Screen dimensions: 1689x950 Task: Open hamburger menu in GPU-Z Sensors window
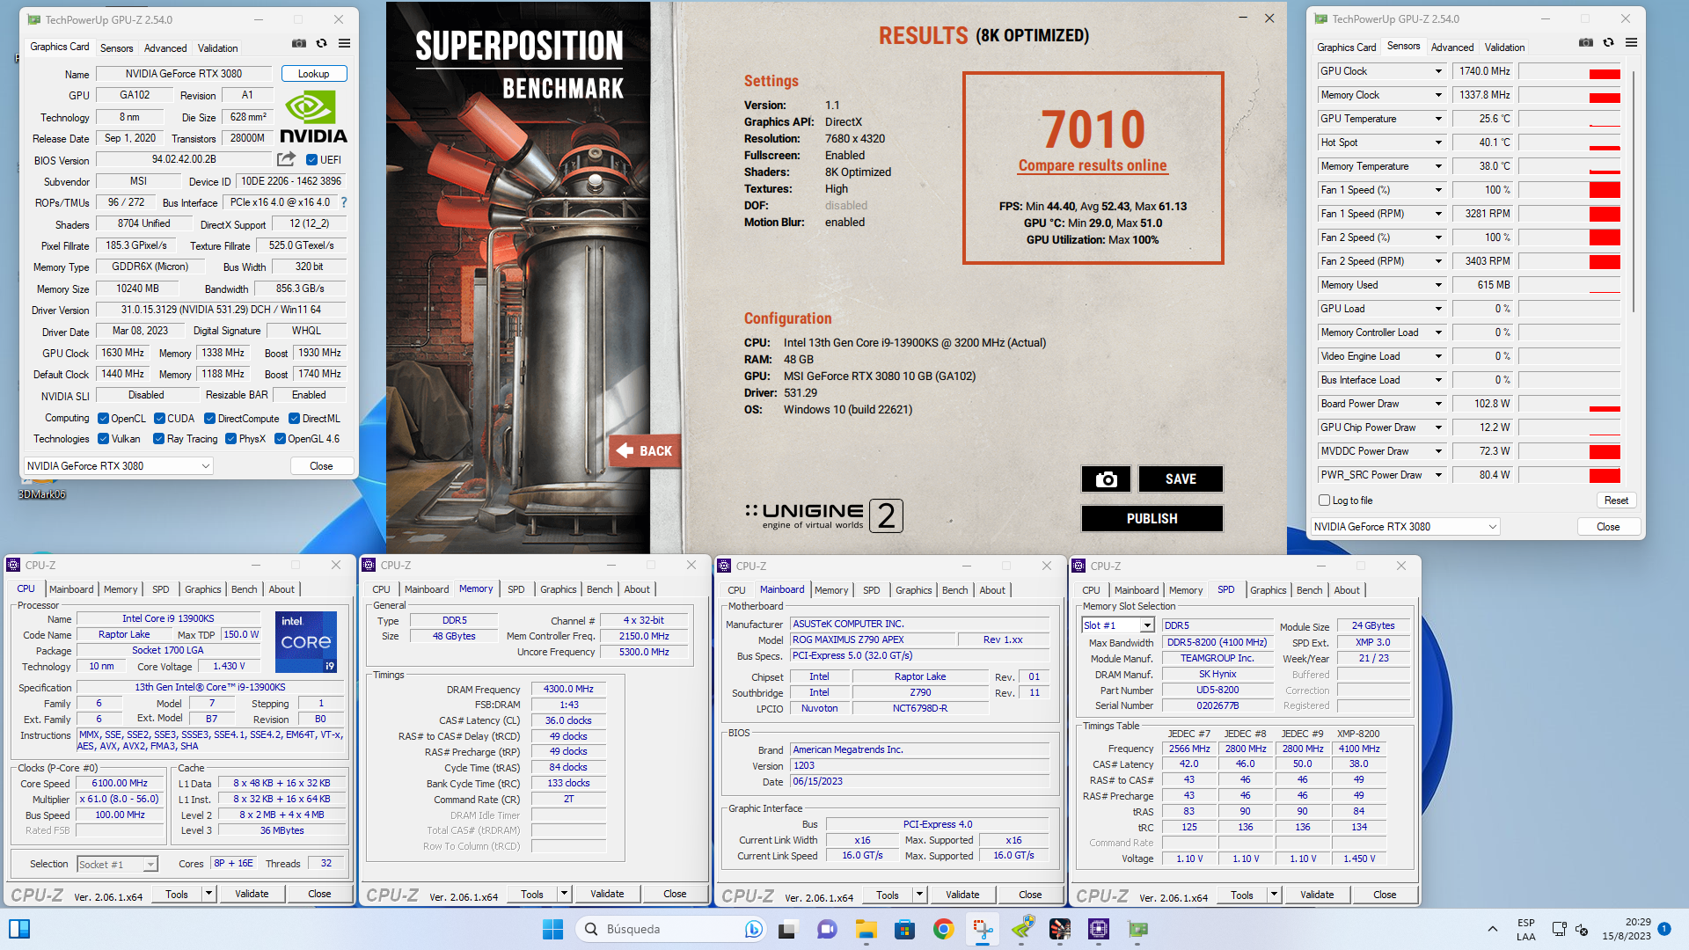[x=1632, y=42]
